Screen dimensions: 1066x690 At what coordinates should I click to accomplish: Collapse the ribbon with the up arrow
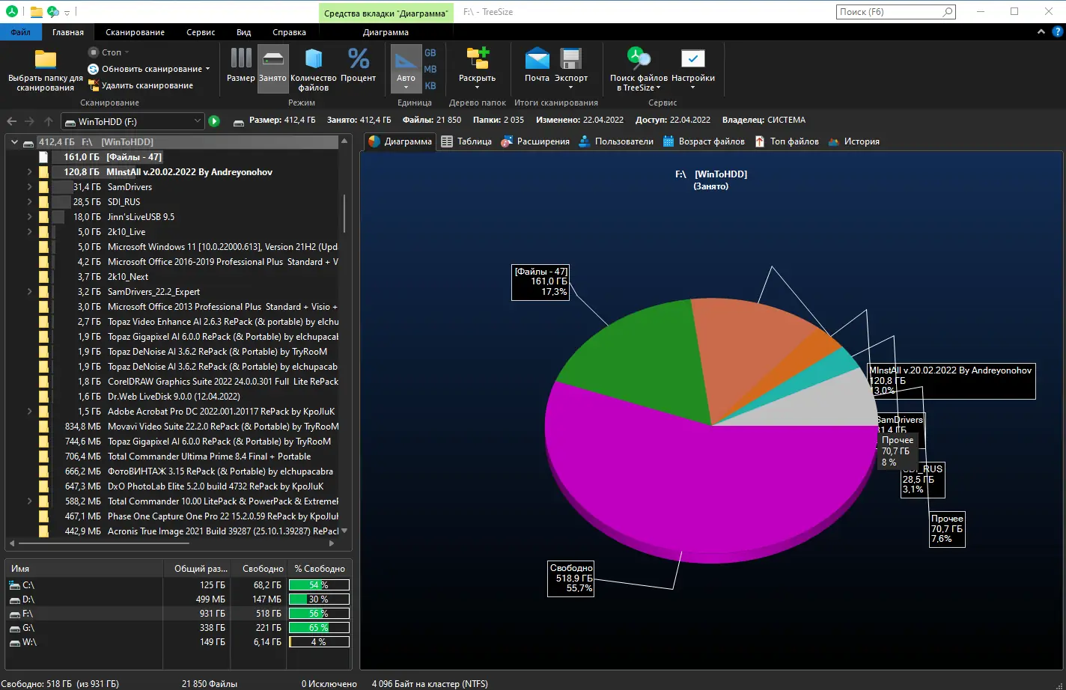pyautogui.click(x=1041, y=32)
